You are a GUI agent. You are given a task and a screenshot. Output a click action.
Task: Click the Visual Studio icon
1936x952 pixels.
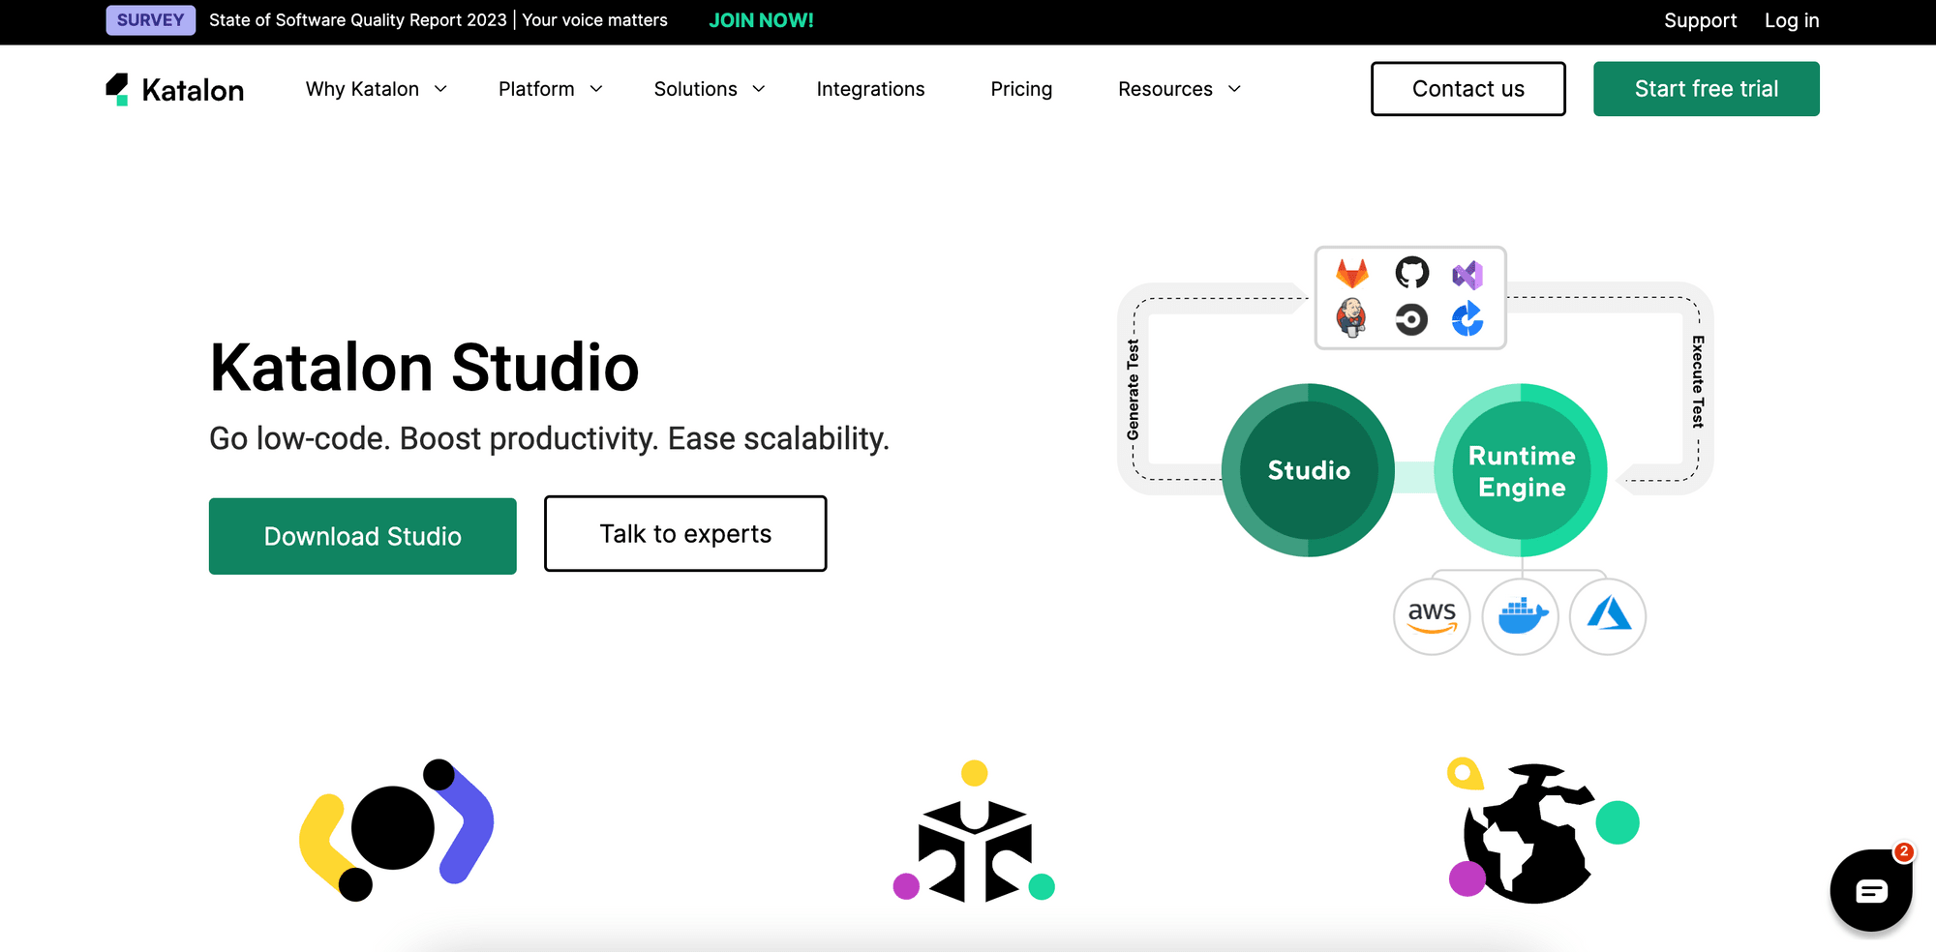[x=1467, y=275]
